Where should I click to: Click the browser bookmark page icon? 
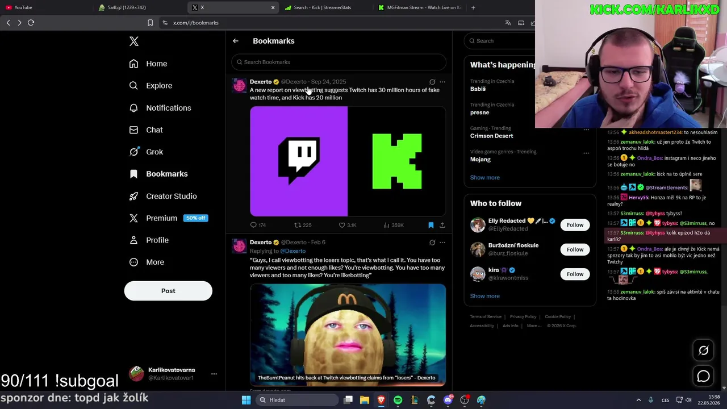click(150, 23)
